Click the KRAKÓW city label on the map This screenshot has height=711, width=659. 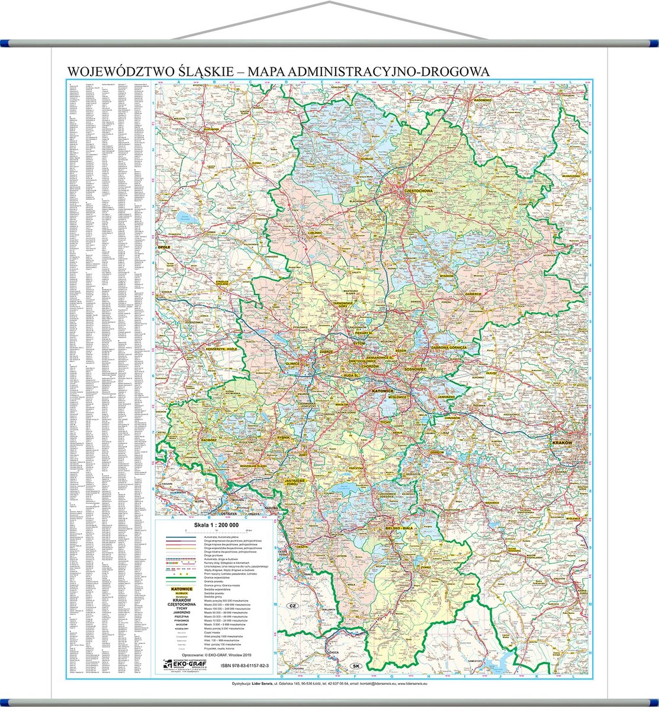coord(562,443)
